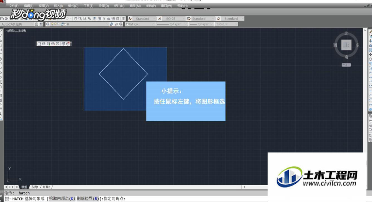
Task: Click the [-] viewport controls label
Action: [6, 31]
